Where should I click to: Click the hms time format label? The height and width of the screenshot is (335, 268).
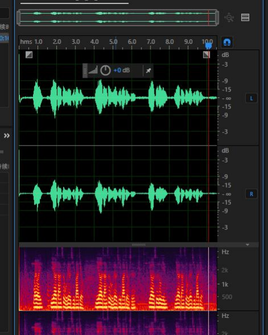26,42
